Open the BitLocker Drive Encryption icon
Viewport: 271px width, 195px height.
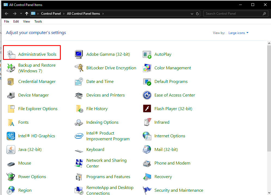(79, 68)
